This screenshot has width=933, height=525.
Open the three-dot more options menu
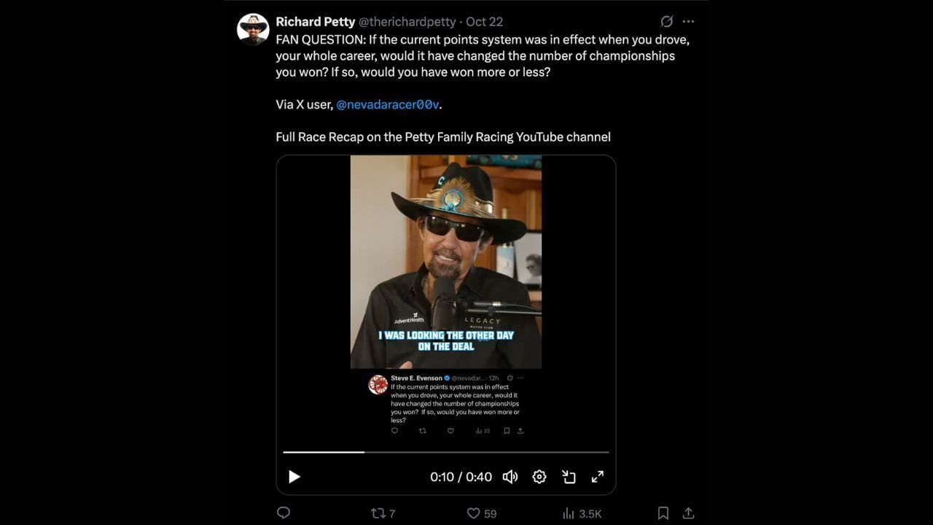tap(689, 22)
